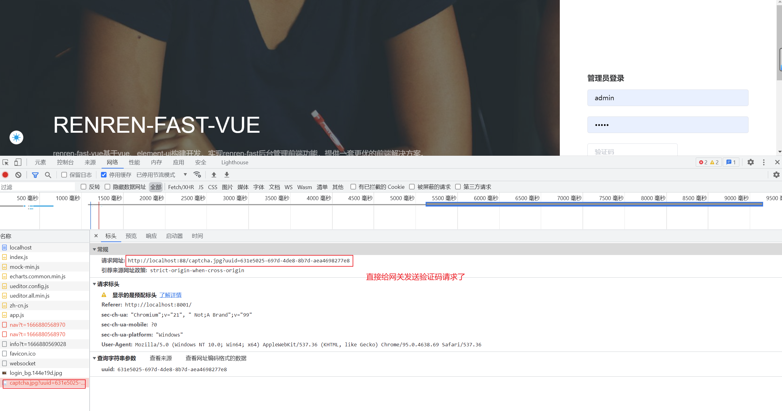Tick the 反转 filter checkbox
Viewport: 782px width, 411px height.
click(x=83, y=187)
